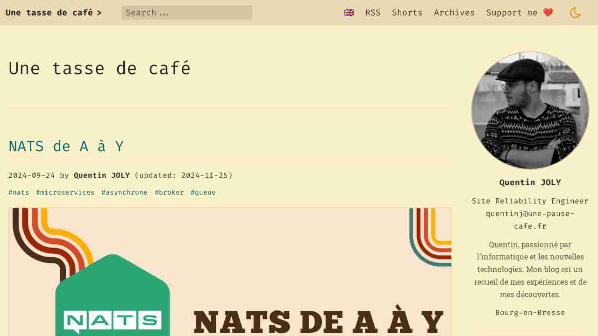Switch language via the UK flag icon

point(349,13)
